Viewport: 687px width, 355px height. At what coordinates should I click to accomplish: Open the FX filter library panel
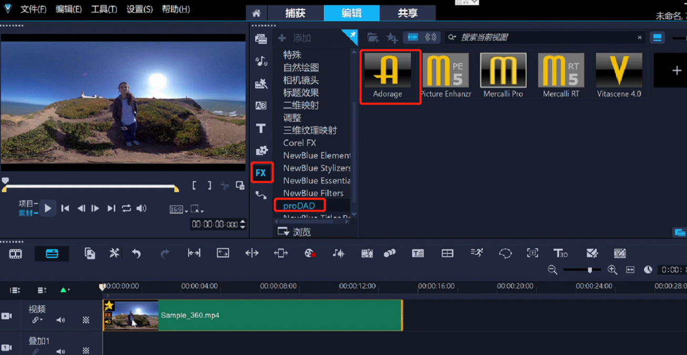[x=261, y=173]
